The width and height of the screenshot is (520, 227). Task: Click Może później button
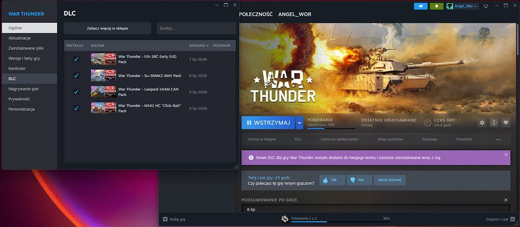click(389, 180)
